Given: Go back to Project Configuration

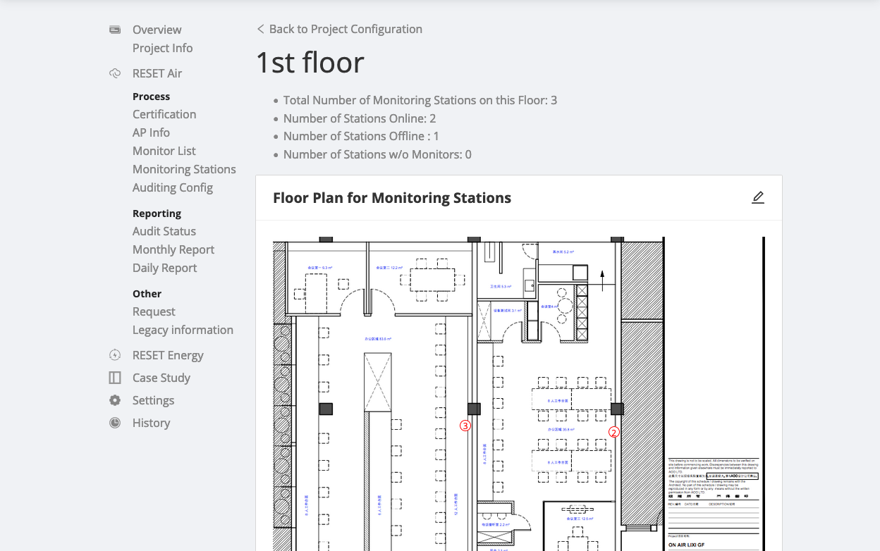Looking at the screenshot, I should point(339,29).
